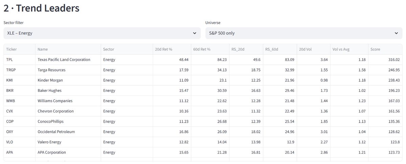Click Targa Resources name cell
The width and height of the screenshot is (406, 164).
(x=51, y=70)
